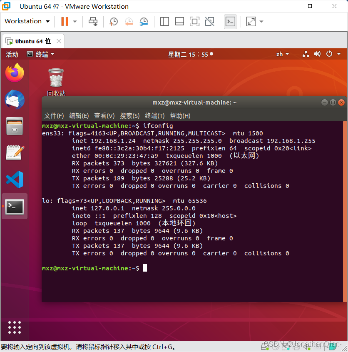Open Visual Studio Code from the dock
The width and height of the screenshot is (348, 352).
click(x=15, y=180)
